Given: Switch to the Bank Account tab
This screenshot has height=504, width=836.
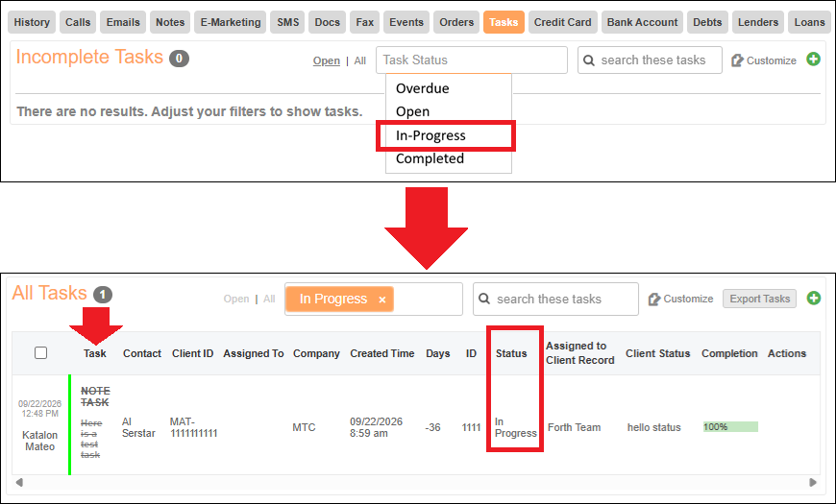Looking at the screenshot, I should click(x=642, y=22).
